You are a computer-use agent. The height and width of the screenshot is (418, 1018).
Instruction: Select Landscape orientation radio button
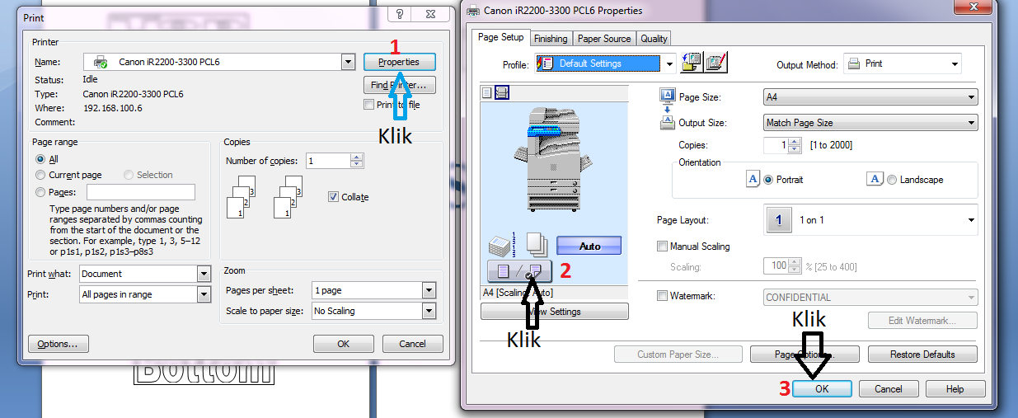coord(892,180)
